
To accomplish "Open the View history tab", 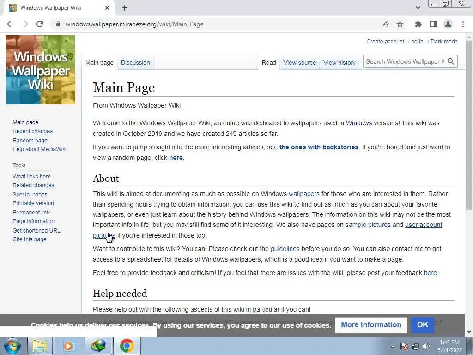I will 340,62.
